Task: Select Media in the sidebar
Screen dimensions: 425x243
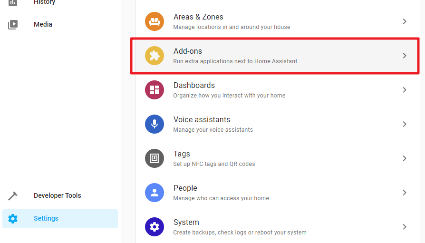Action: coord(43,24)
